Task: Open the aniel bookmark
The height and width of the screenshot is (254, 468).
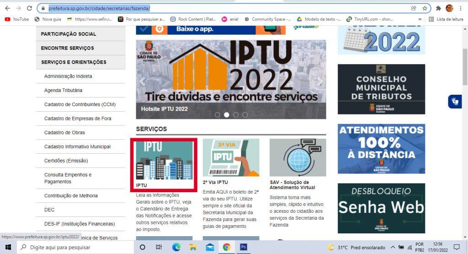Action: [x=230, y=19]
